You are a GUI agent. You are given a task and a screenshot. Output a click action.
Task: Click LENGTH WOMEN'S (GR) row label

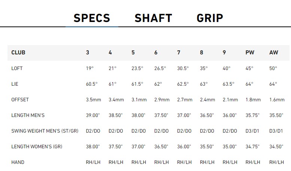[x=37, y=147]
